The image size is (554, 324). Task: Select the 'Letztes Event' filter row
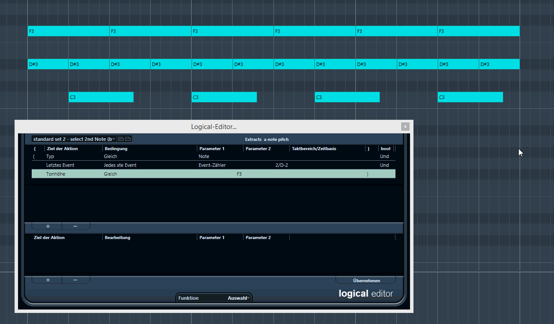click(60, 165)
